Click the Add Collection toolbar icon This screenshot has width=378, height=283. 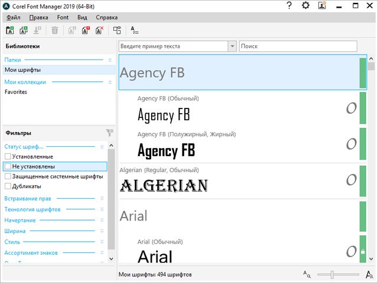(x=24, y=30)
